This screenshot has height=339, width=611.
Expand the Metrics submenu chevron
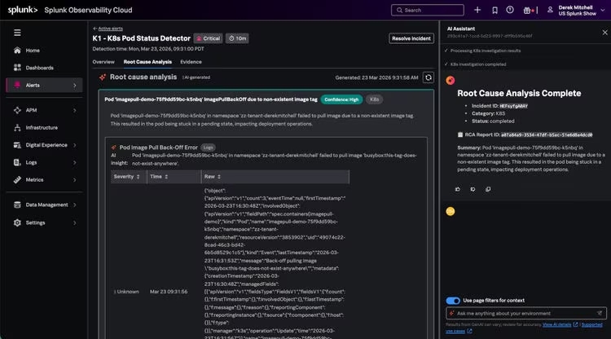coord(75,179)
